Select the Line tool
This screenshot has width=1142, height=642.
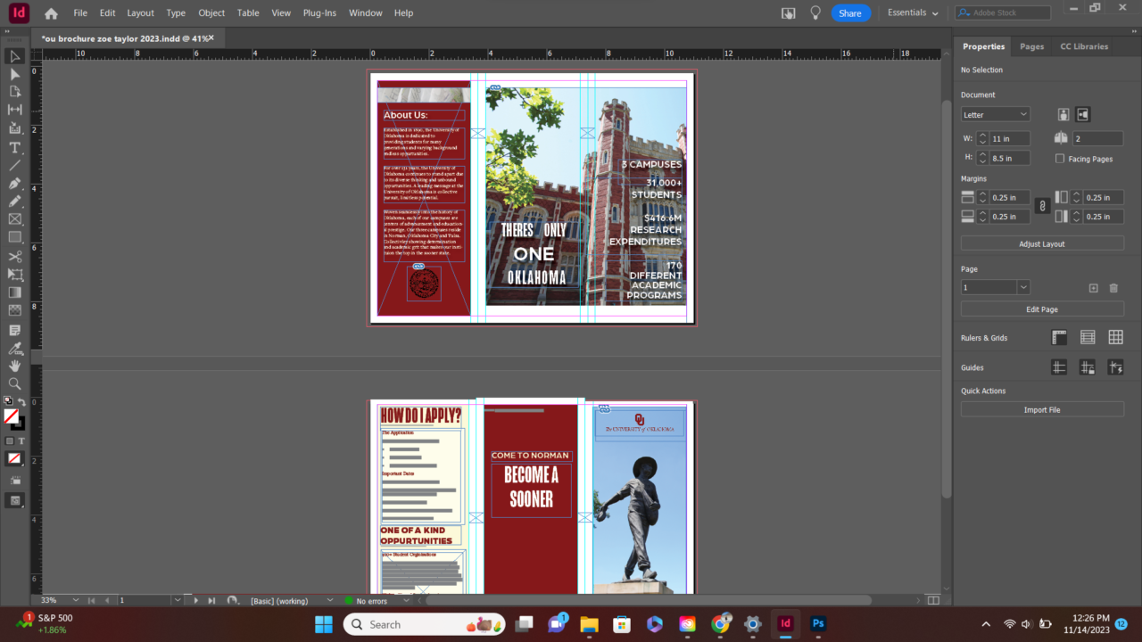15,165
